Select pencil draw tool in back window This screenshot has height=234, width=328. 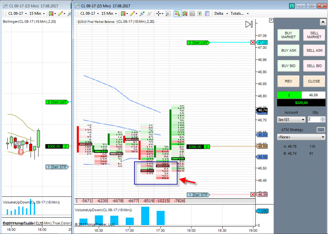point(60,14)
